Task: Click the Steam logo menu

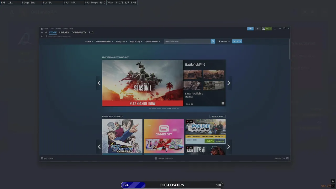Action: [x=45, y=29]
